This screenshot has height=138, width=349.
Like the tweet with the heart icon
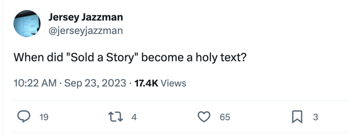[x=204, y=117]
